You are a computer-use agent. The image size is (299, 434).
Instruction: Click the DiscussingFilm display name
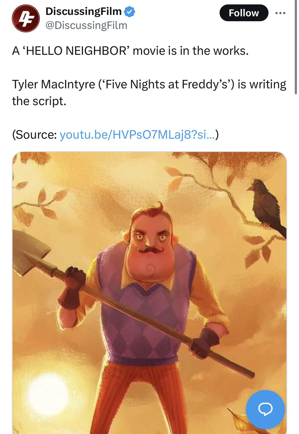[83, 12]
